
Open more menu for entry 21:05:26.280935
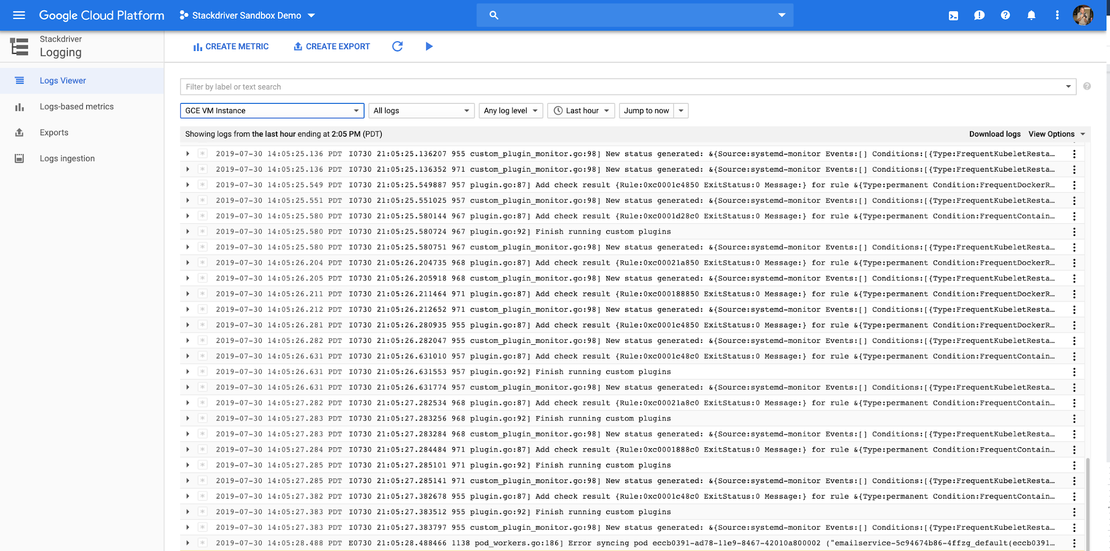pos(1074,325)
